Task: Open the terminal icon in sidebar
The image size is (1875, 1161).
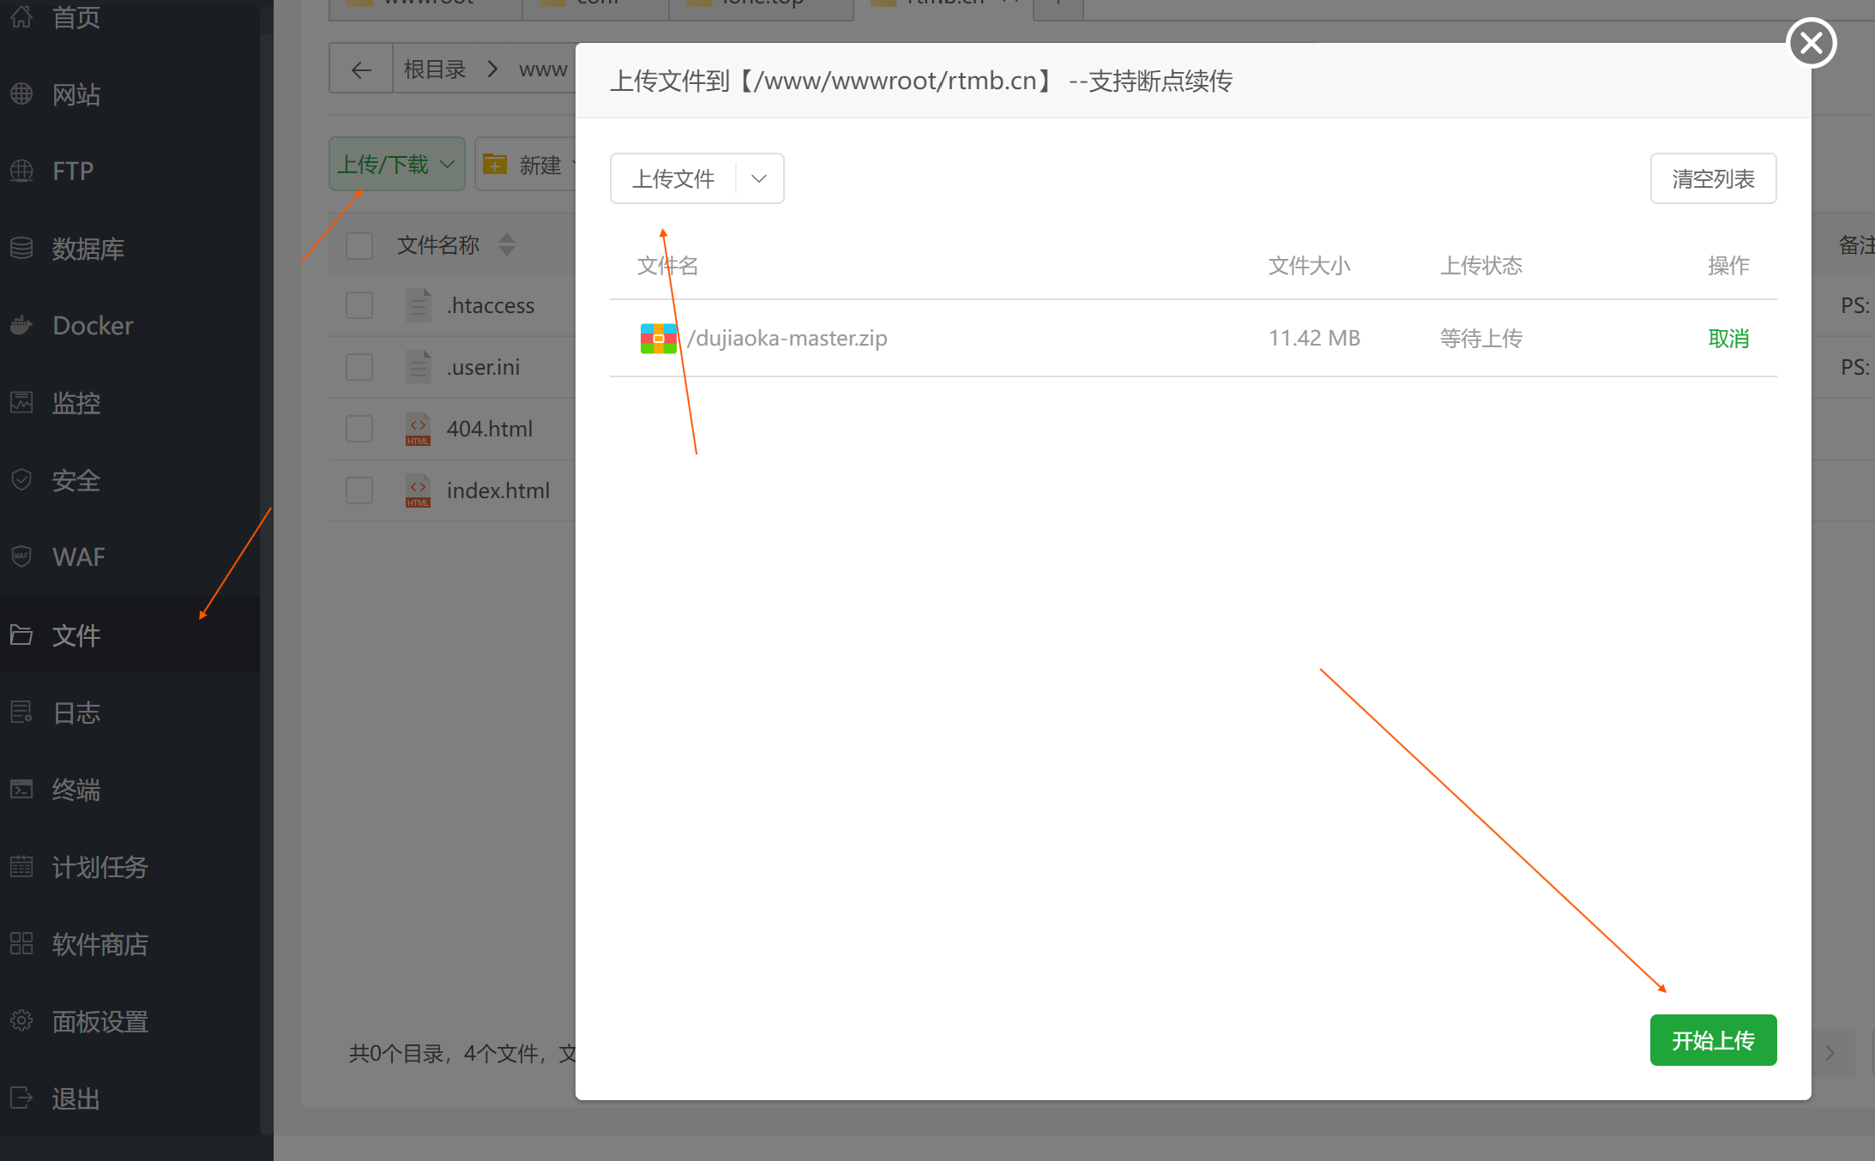Action: click(21, 789)
